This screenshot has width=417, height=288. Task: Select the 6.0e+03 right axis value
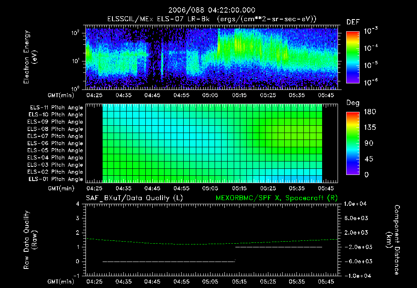[356, 218]
